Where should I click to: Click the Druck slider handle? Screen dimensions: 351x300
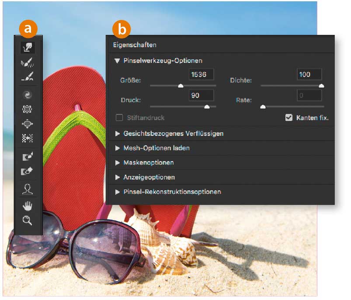[x=207, y=107]
